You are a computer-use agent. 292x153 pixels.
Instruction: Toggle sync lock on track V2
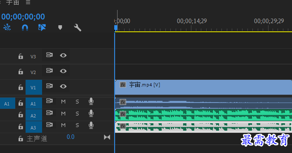point(49,71)
